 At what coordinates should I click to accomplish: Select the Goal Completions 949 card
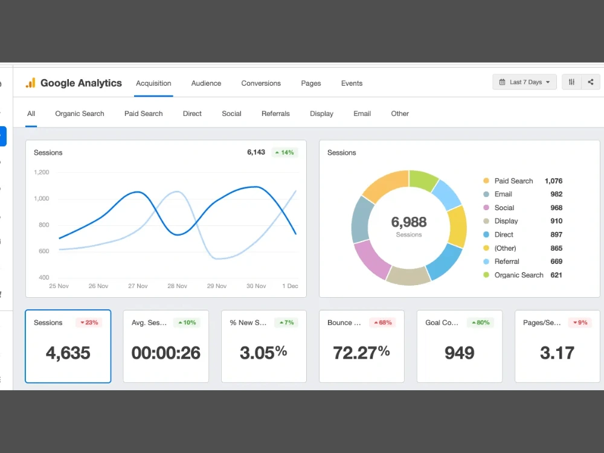[460, 346]
